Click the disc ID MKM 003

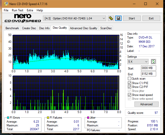point(145,42)
